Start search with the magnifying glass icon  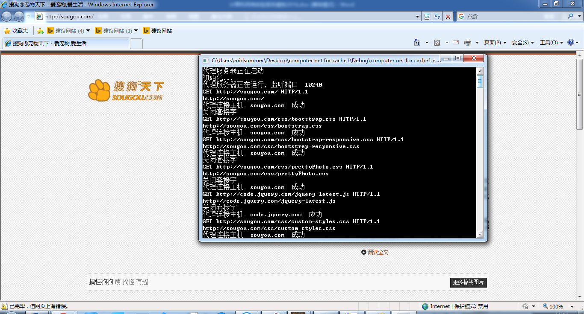pyautogui.click(x=570, y=16)
